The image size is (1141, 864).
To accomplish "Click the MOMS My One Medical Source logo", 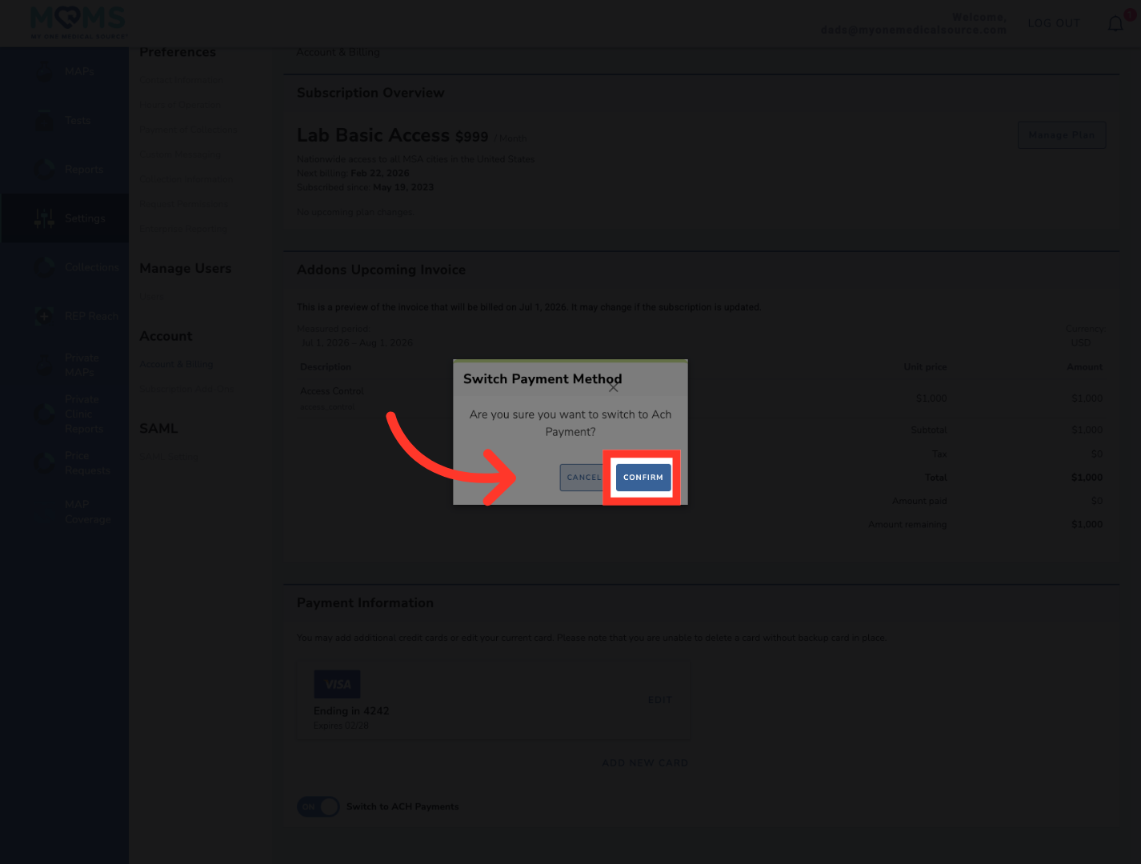I will pyautogui.click(x=78, y=22).
